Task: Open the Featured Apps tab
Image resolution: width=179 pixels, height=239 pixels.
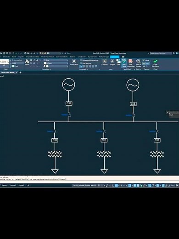Action: (104, 57)
